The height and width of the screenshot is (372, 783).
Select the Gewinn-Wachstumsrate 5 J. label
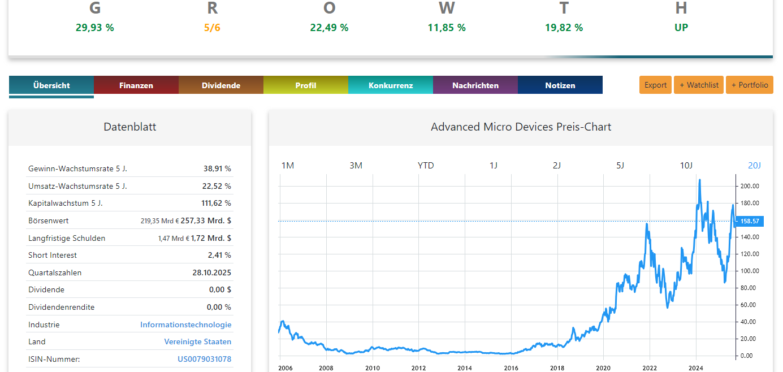click(x=77, y=168)
